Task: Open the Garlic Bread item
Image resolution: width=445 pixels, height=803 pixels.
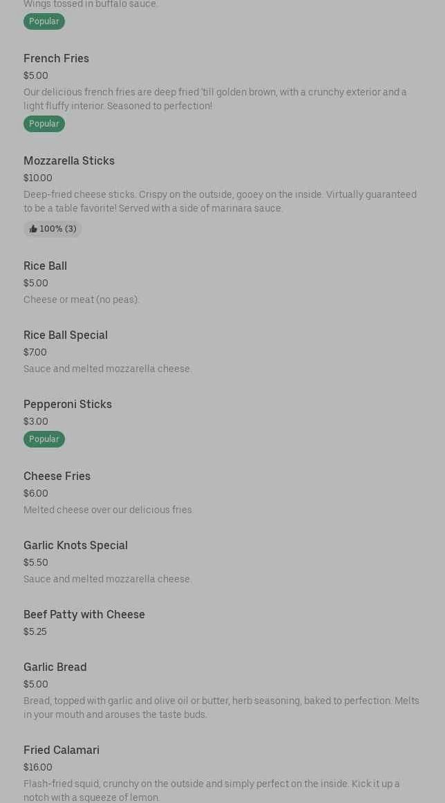Action: pyautogui.click(x=55, y=667)
